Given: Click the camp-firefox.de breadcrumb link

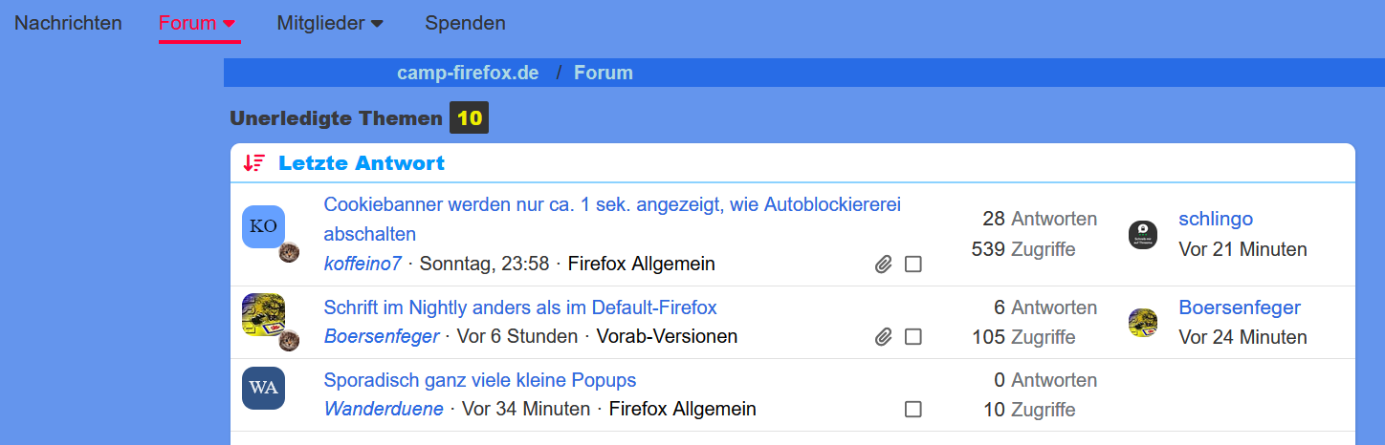Looking at the screenshot, I should pyautogui.click(x=468, y=73).
